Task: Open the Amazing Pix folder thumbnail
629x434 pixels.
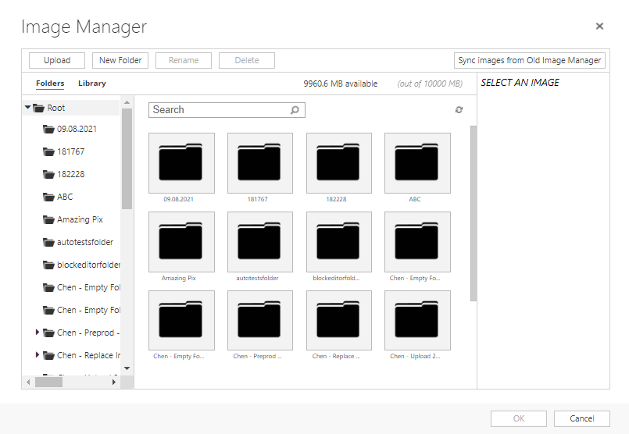Action: click(181, 242)
